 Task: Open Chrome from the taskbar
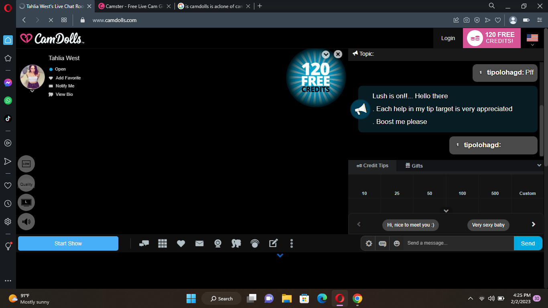(357, 298)
